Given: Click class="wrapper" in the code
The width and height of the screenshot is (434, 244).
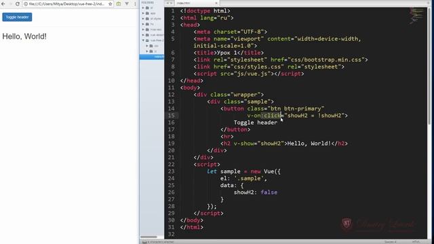Looking at the screenshot, I should click(x=235, y=95).
